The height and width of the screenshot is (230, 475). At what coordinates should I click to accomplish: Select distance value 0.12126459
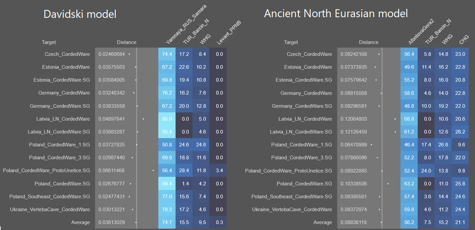354,132
